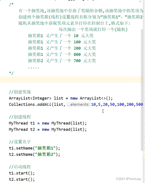Click line 'MyThread t2 = new MyThread(list);'
Screen dimensions: 145x183
[48, 129]
